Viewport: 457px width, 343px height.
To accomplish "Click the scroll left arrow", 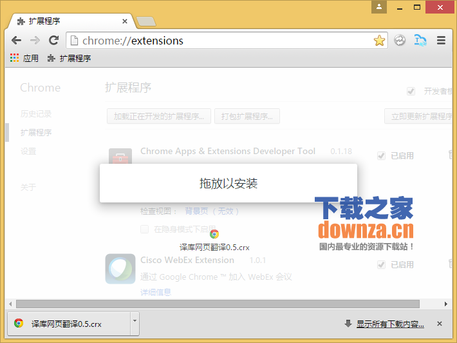I will coord(10,304).
